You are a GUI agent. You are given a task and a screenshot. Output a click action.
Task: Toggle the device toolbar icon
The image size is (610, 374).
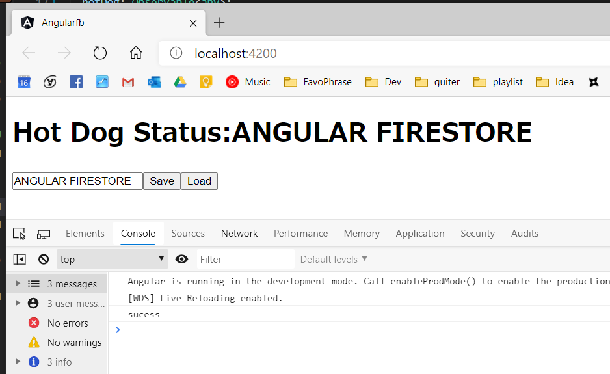pyautogui.click(x=44, y=234)
